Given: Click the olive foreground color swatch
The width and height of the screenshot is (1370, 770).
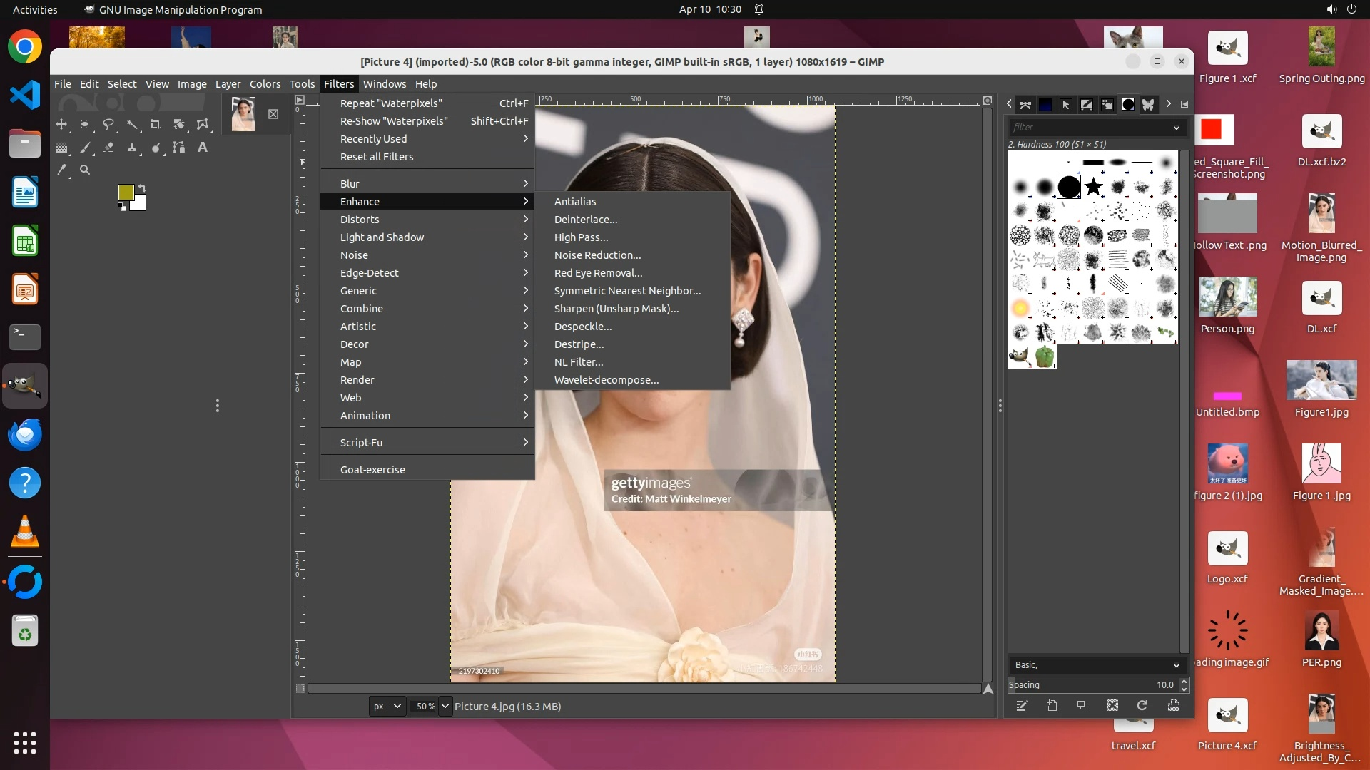Looking at the screenshot, I should tap(126, 192).
